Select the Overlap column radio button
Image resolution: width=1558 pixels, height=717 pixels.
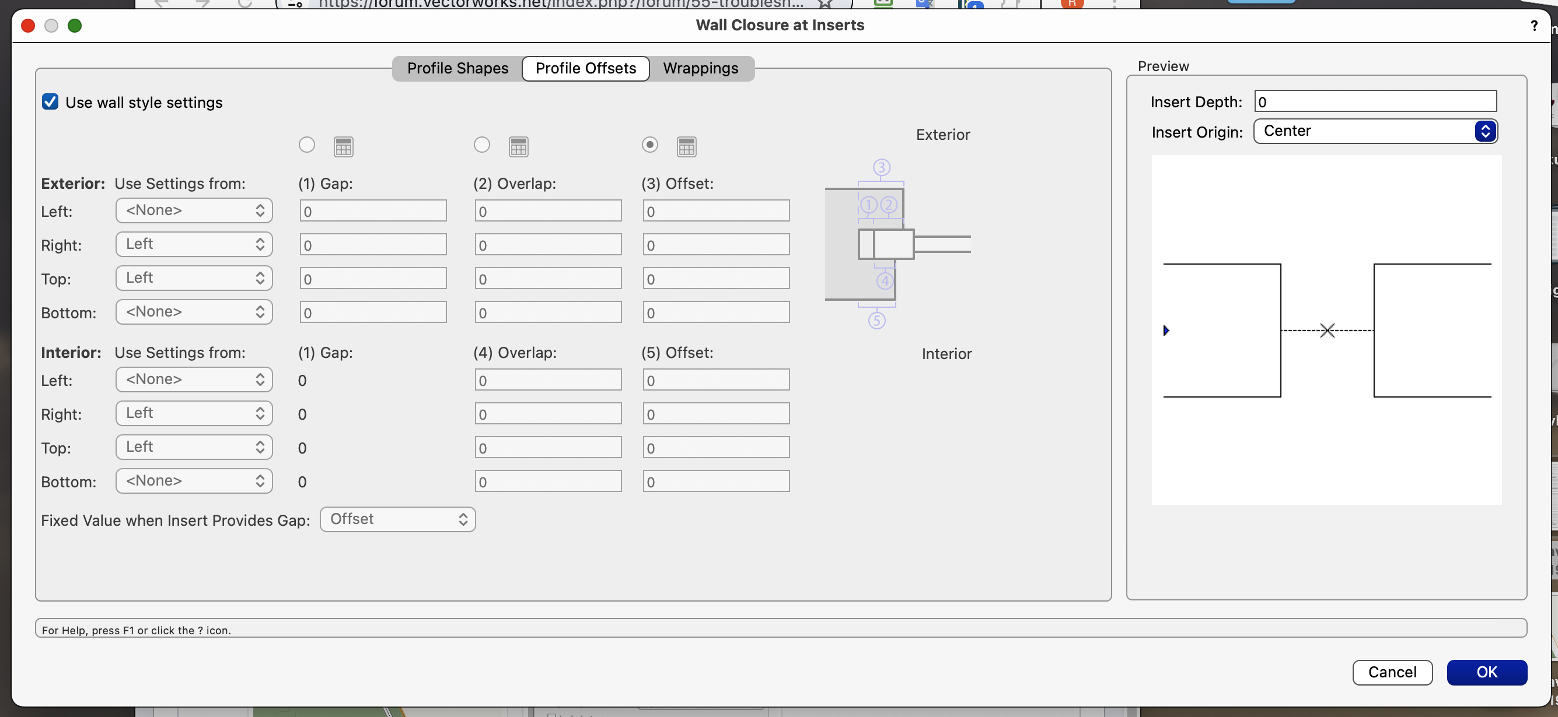click(482, 145)
